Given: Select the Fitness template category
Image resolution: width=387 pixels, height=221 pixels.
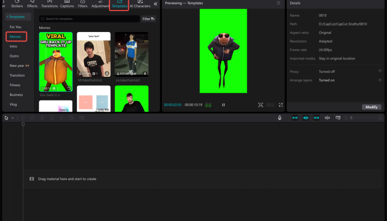Looking at the screenshot, I should pyautogui.click(x=15, y=85).
